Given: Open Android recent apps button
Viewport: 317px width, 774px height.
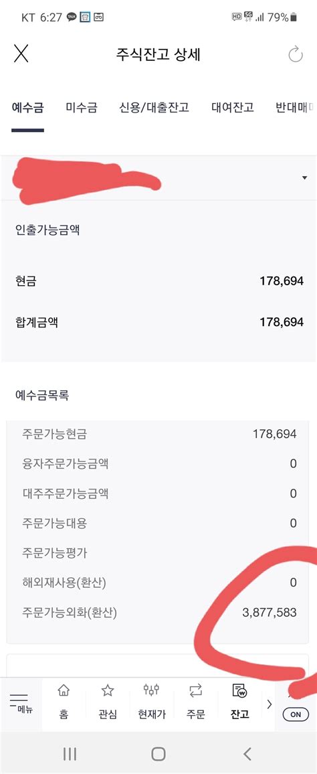Looking at the screenshot, I should (x=70, y=753).
